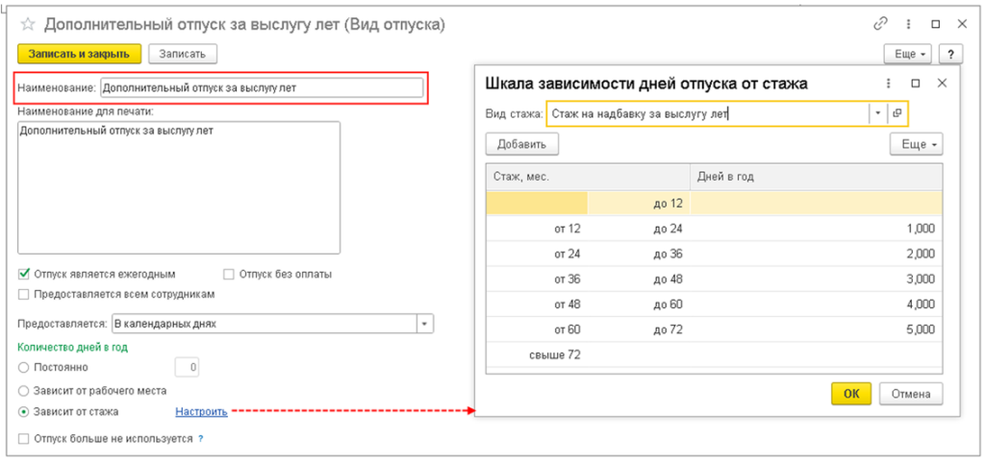Click the Настроить link

pos(201,412)
